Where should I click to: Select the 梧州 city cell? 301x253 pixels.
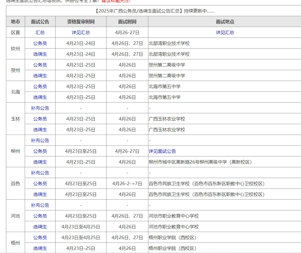tap(15, 243)
